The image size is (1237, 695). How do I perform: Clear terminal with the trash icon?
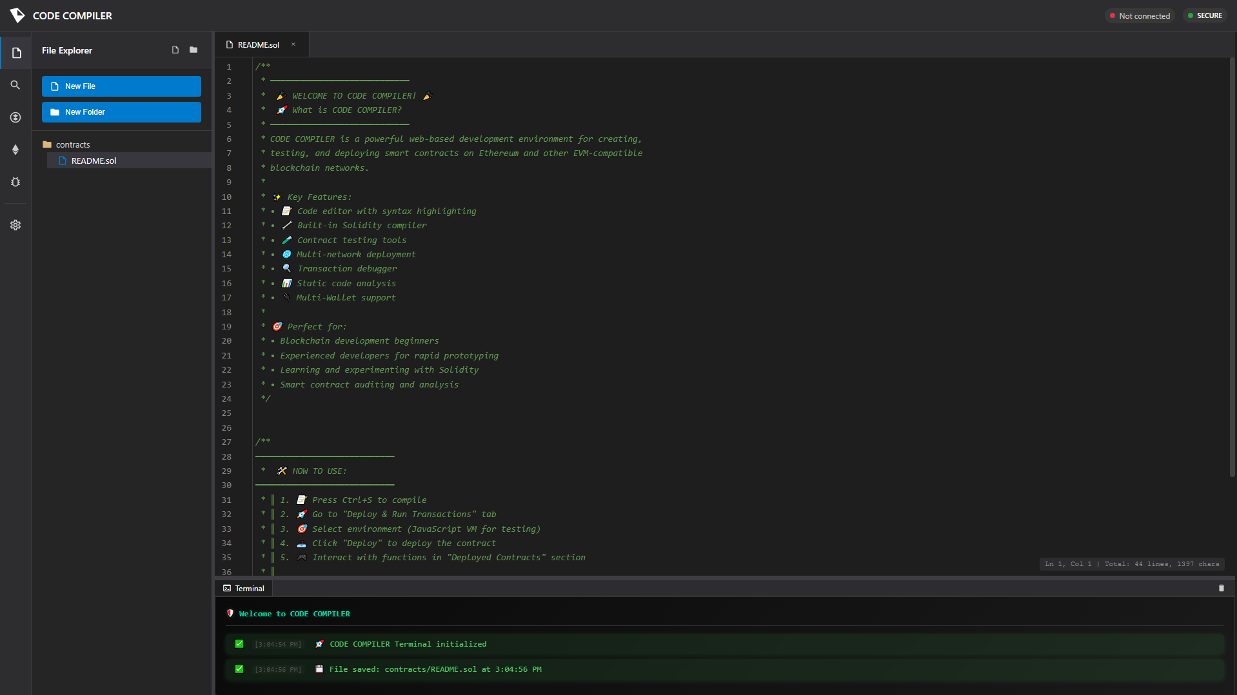1221,588
